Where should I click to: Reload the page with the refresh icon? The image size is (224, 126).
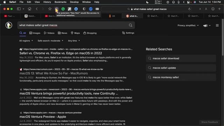(x=189, y=9)
